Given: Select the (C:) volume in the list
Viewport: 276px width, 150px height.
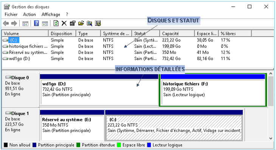Looking at the screenshot, I should tap(14, 40).
